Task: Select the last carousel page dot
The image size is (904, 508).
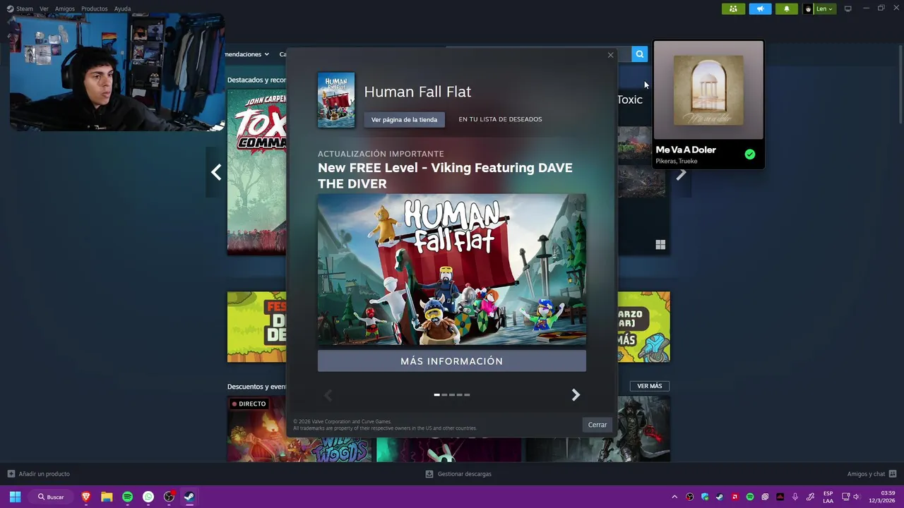Action: coord(467,395)
